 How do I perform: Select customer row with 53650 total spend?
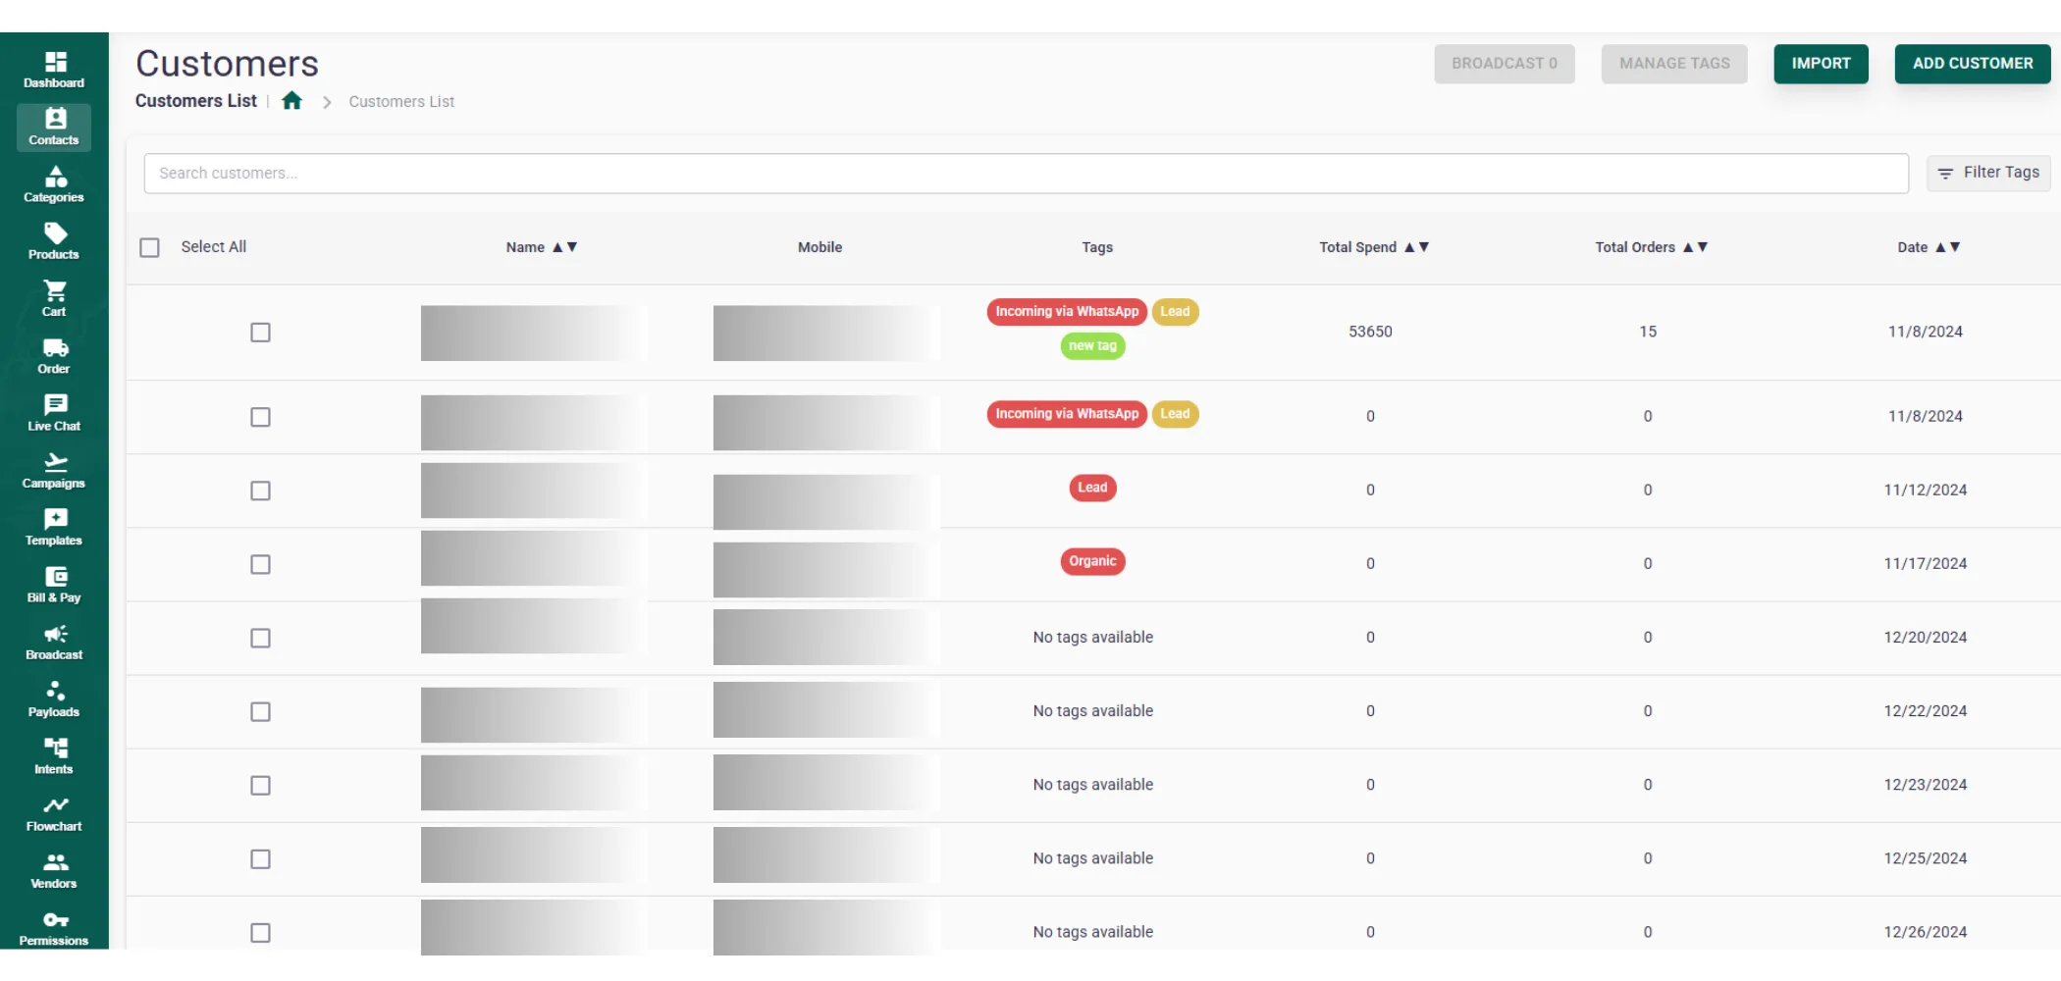tap(260, 333)
